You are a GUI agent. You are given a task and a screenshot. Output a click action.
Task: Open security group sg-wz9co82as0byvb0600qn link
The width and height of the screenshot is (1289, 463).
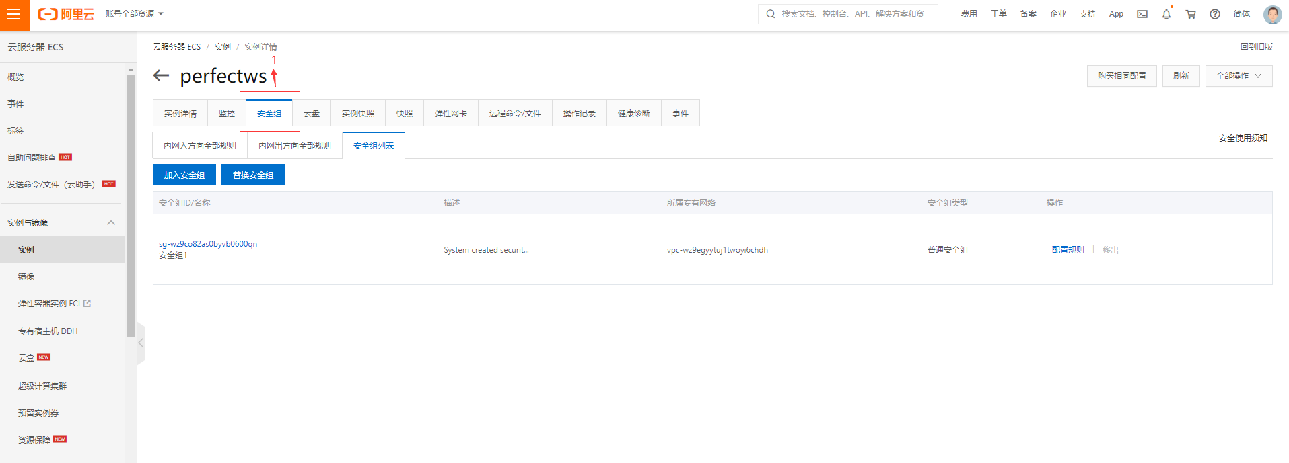coord(208,244)
